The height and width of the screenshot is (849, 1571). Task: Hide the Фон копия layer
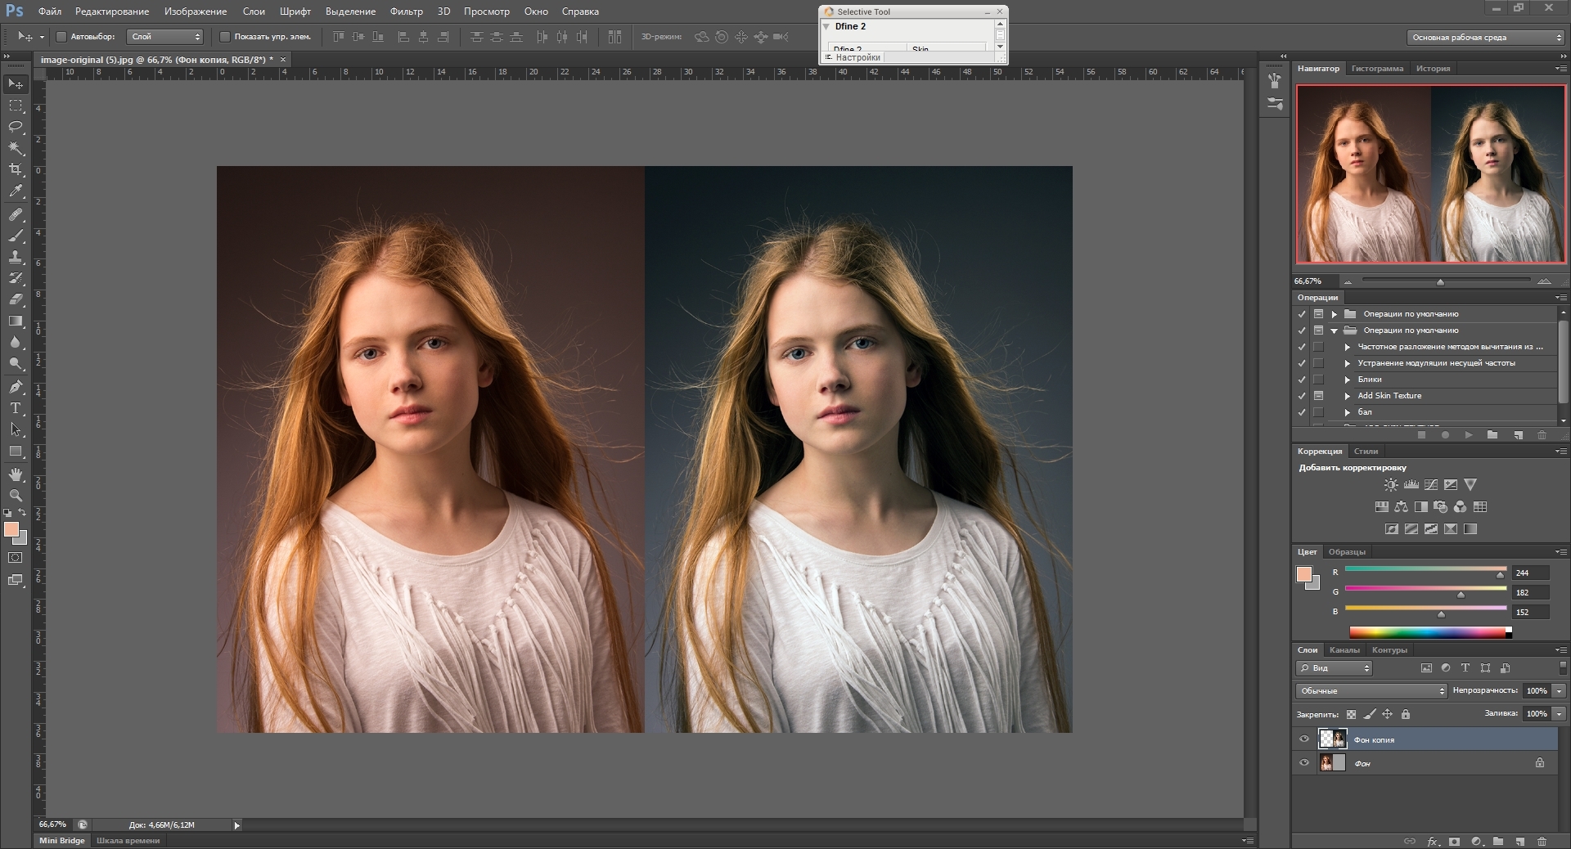(x=1304, y=739)
